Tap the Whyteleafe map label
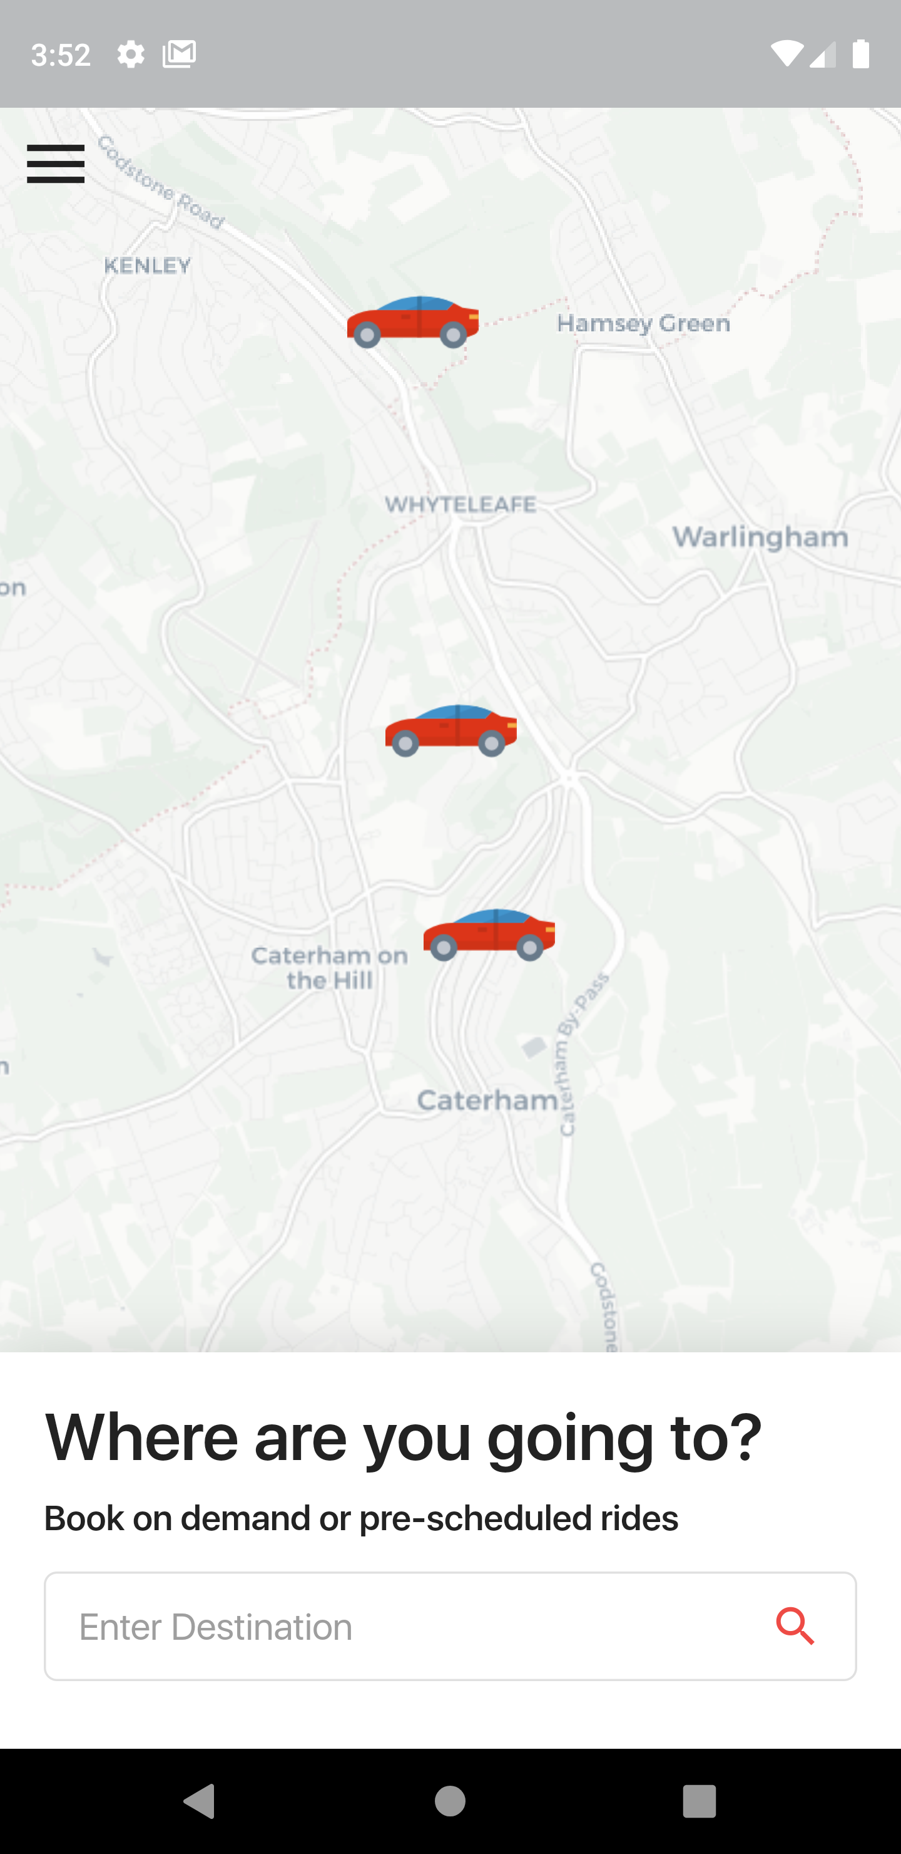The height and width of the screenshot is (1854, 901). coord(461,504)
